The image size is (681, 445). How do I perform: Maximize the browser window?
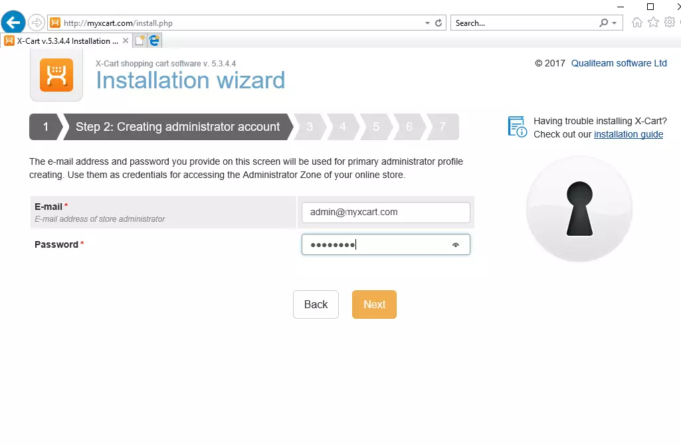coord(650,7)
